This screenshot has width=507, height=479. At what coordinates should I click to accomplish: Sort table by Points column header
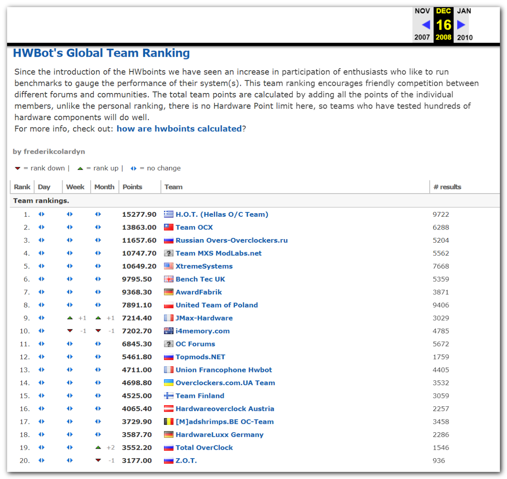point(132,187)
